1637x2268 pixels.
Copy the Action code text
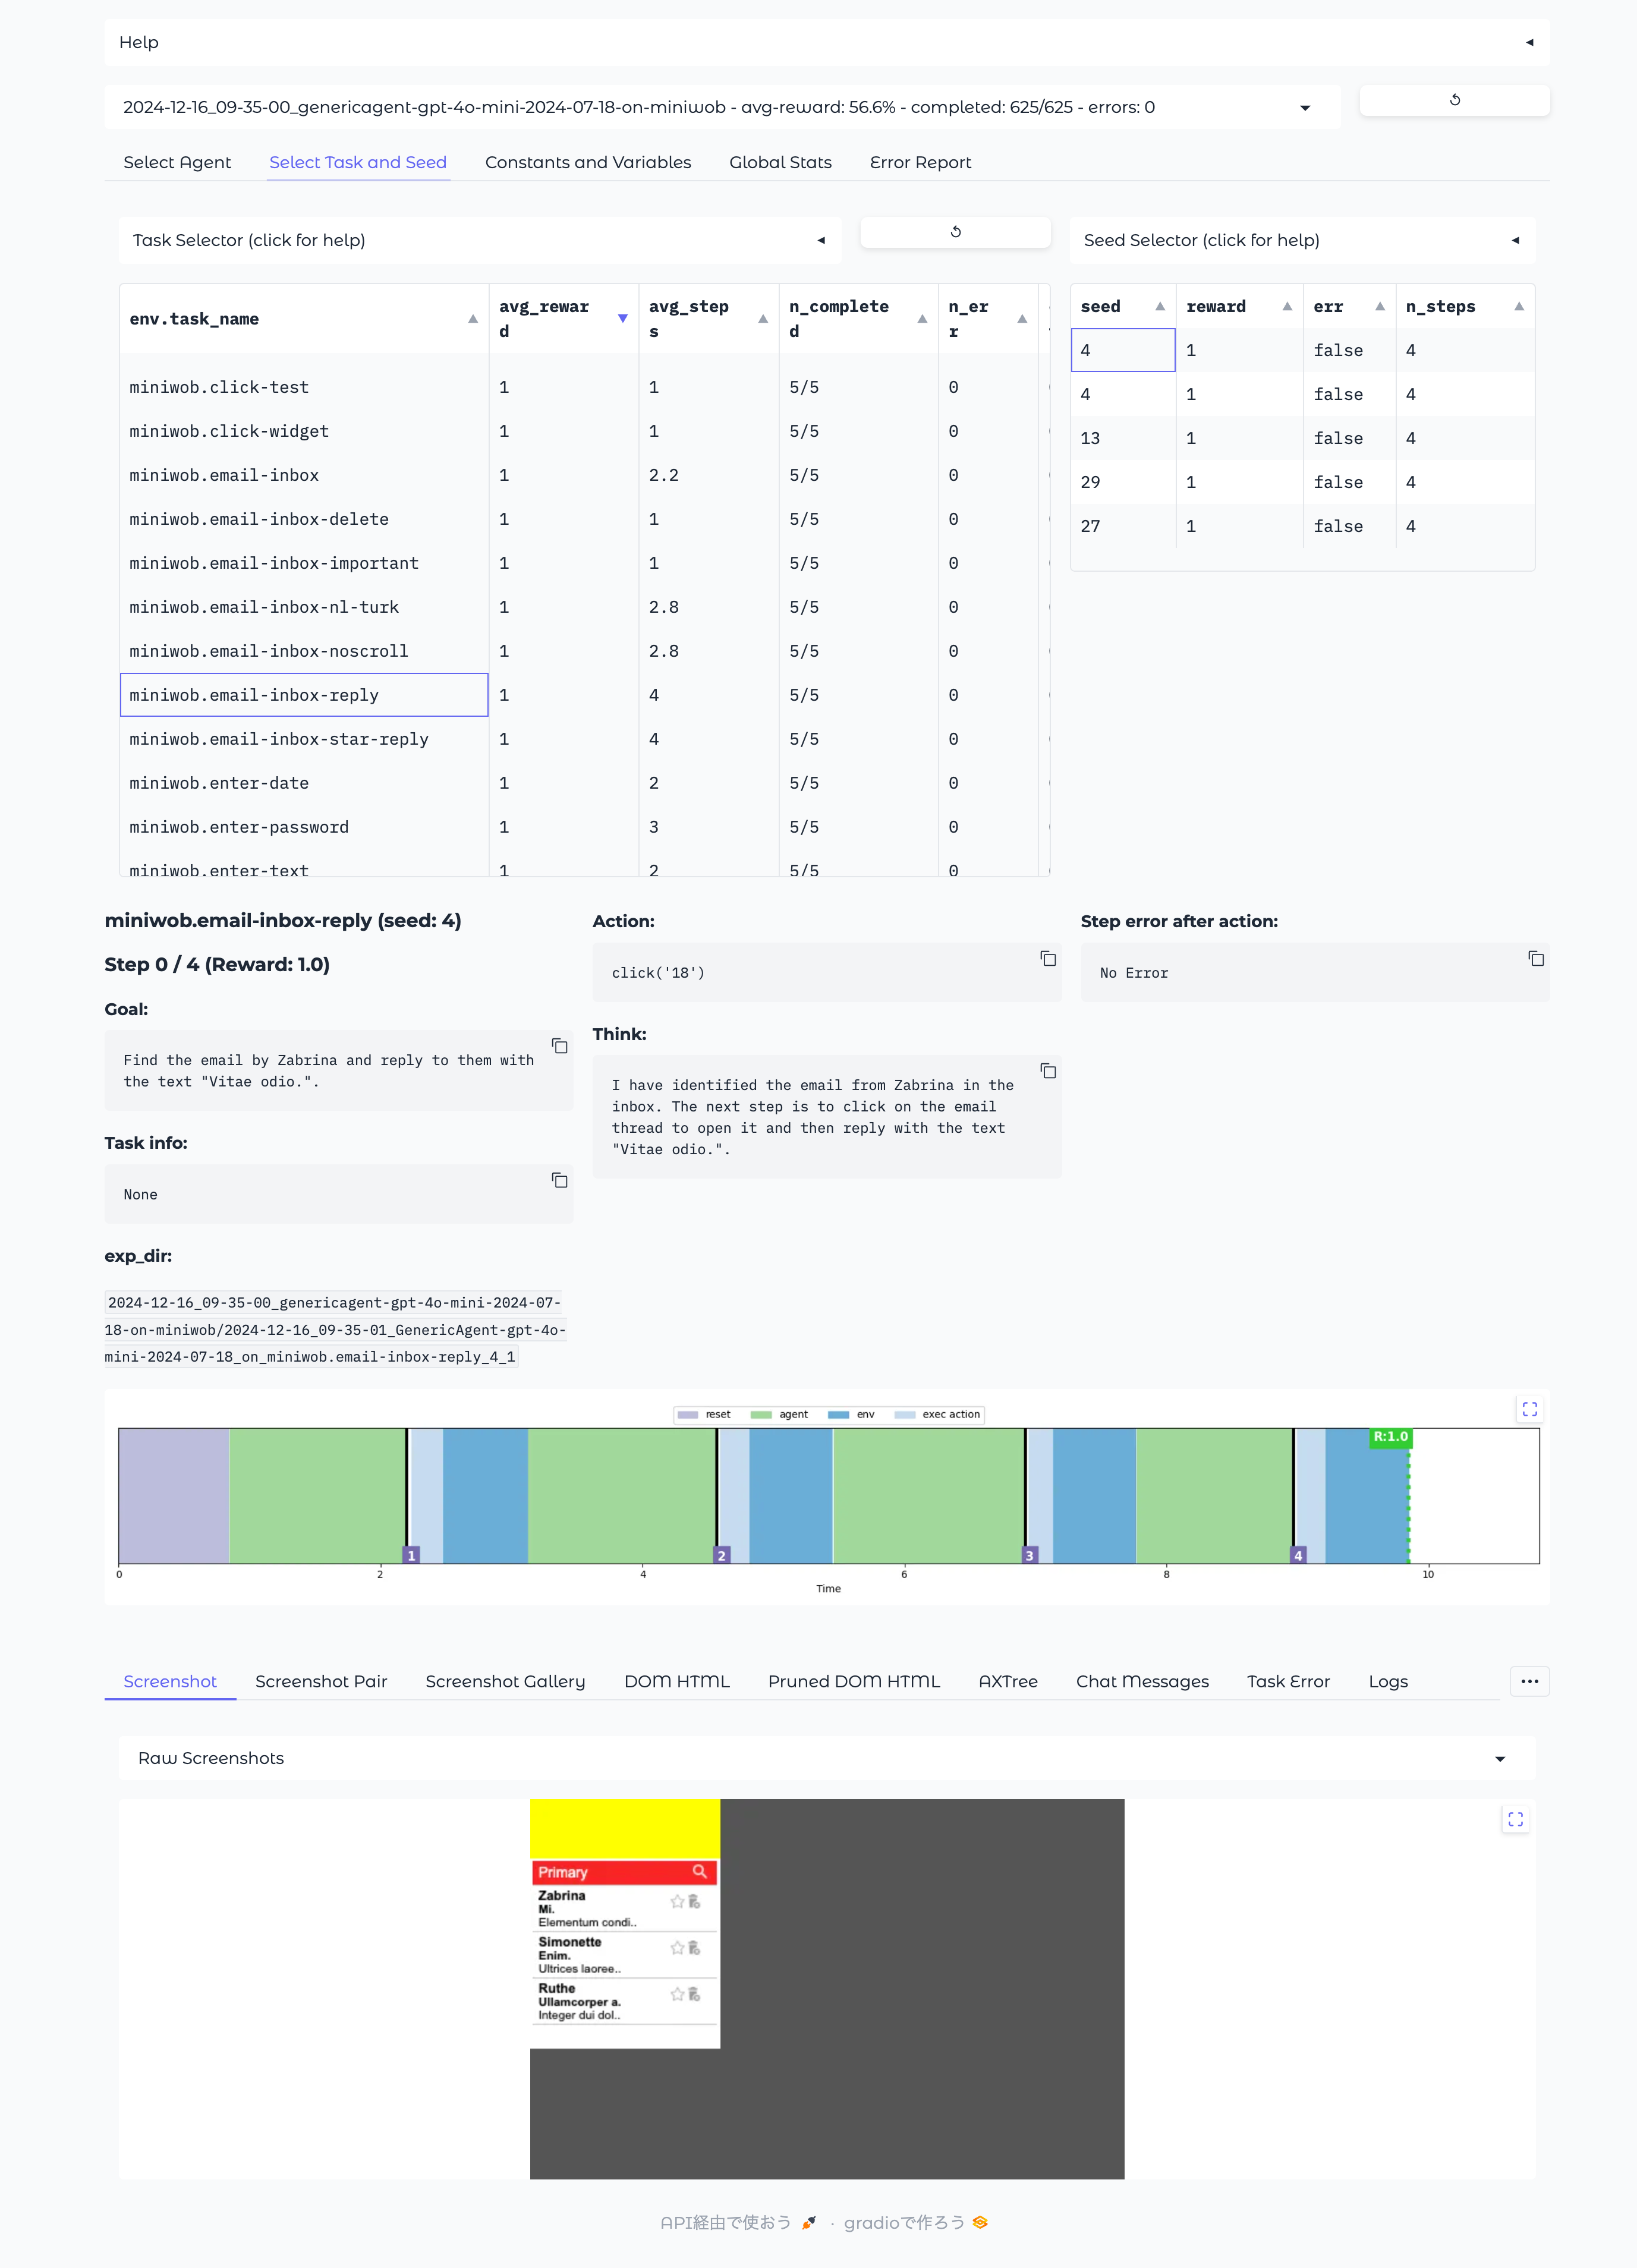click(x=1047, y=959)
